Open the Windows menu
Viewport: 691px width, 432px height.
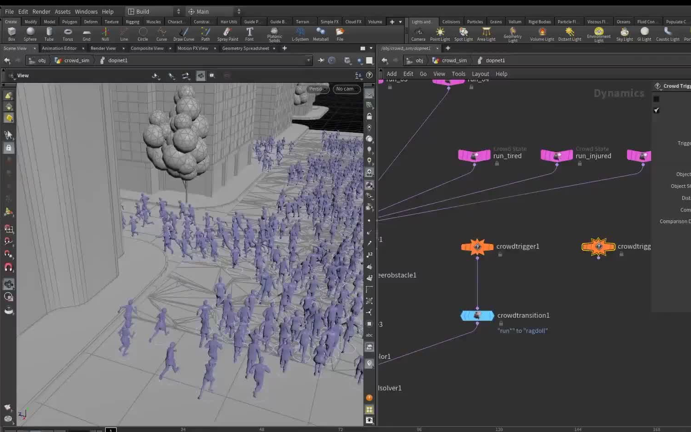[86, 11]
